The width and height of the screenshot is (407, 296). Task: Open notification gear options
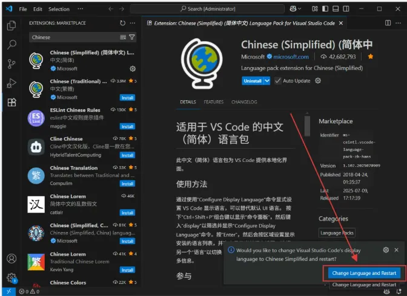(386, 250)
